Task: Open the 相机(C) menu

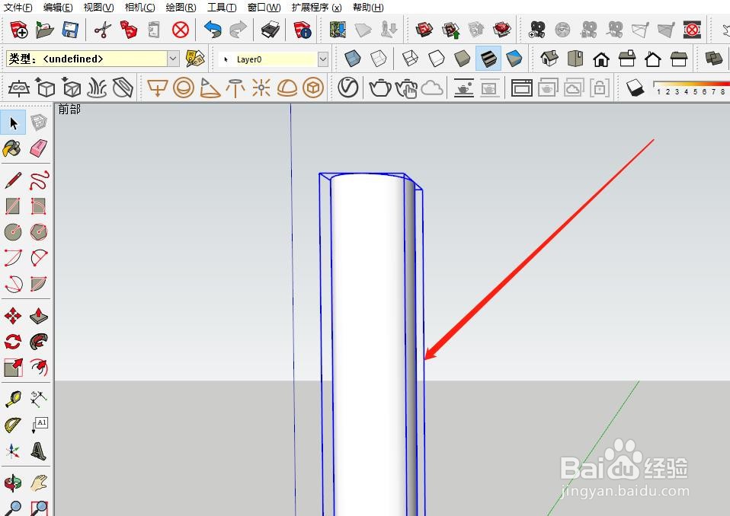Action: pyautogui.click(x=139, y=8)
